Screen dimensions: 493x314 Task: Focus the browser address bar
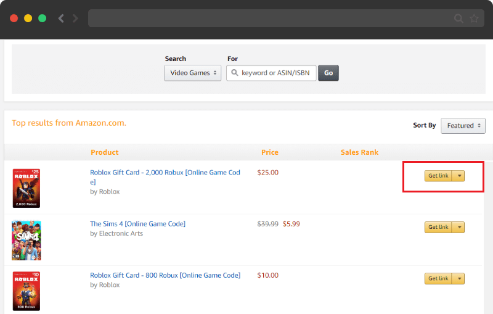(286, 19)
